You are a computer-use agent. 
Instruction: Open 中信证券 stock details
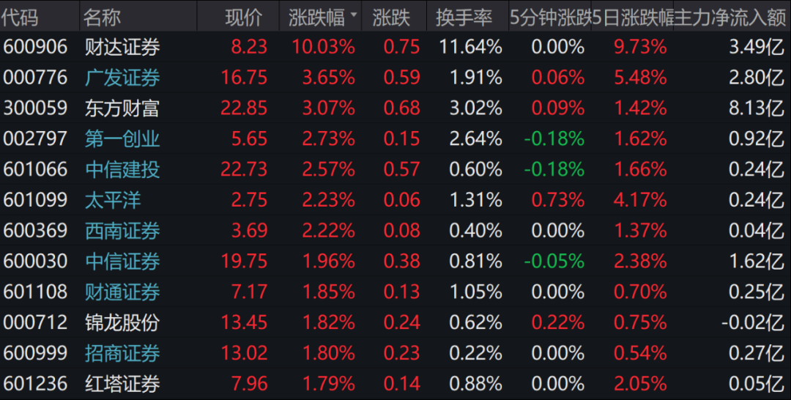(x=122, y=262)
